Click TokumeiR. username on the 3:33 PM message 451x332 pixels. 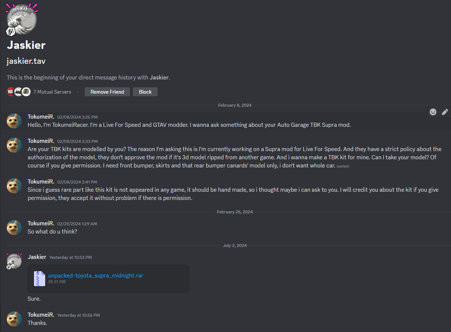[x=41, y=141]
